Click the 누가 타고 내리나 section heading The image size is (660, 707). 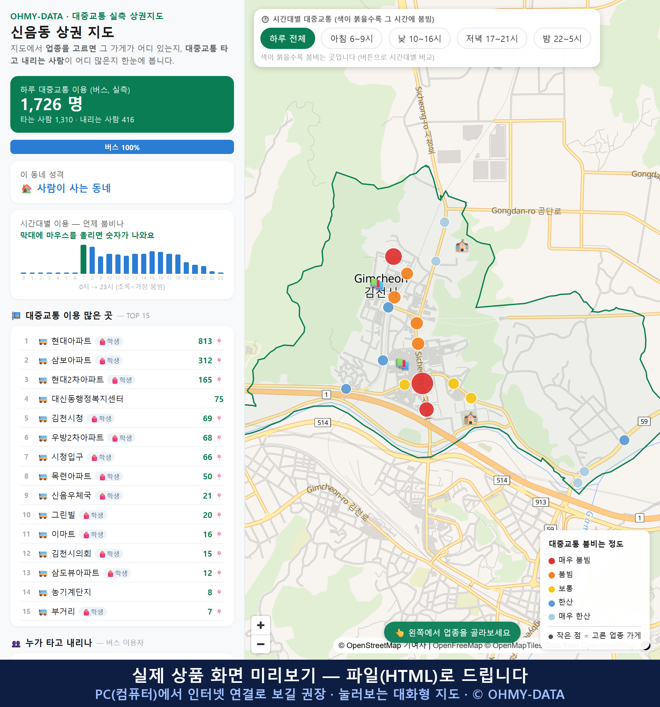59,643
